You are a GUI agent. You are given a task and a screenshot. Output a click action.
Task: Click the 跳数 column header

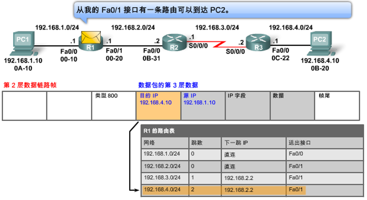tap(205, 143)
